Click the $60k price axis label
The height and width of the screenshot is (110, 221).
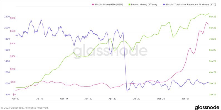pos(13,18)
